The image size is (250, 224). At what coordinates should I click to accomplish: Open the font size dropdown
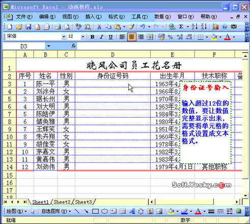[83, 37]
